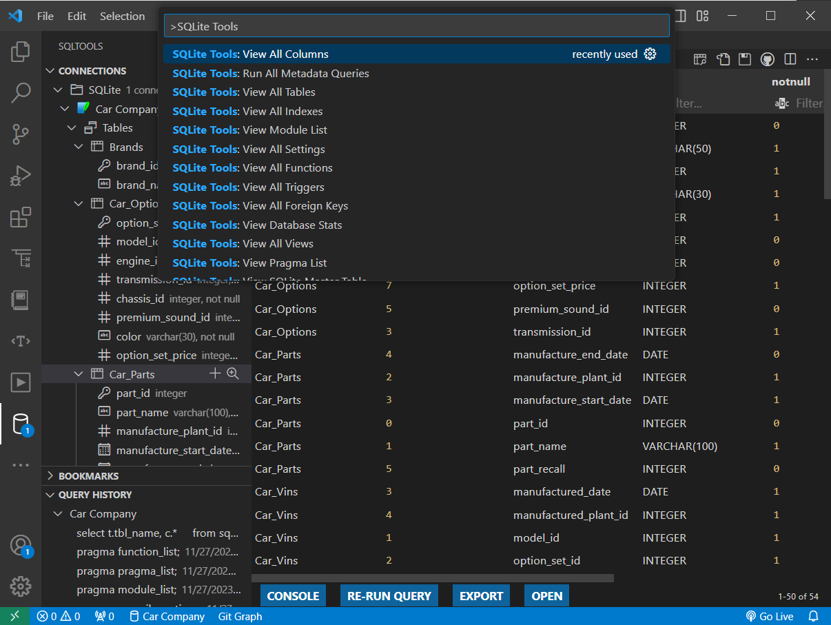
Task: Split the editor to the right
Action: click(x=790, y=59)
